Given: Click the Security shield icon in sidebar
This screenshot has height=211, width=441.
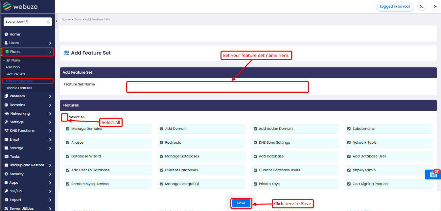Looking at the screenshot, I should tap(6, 174).
